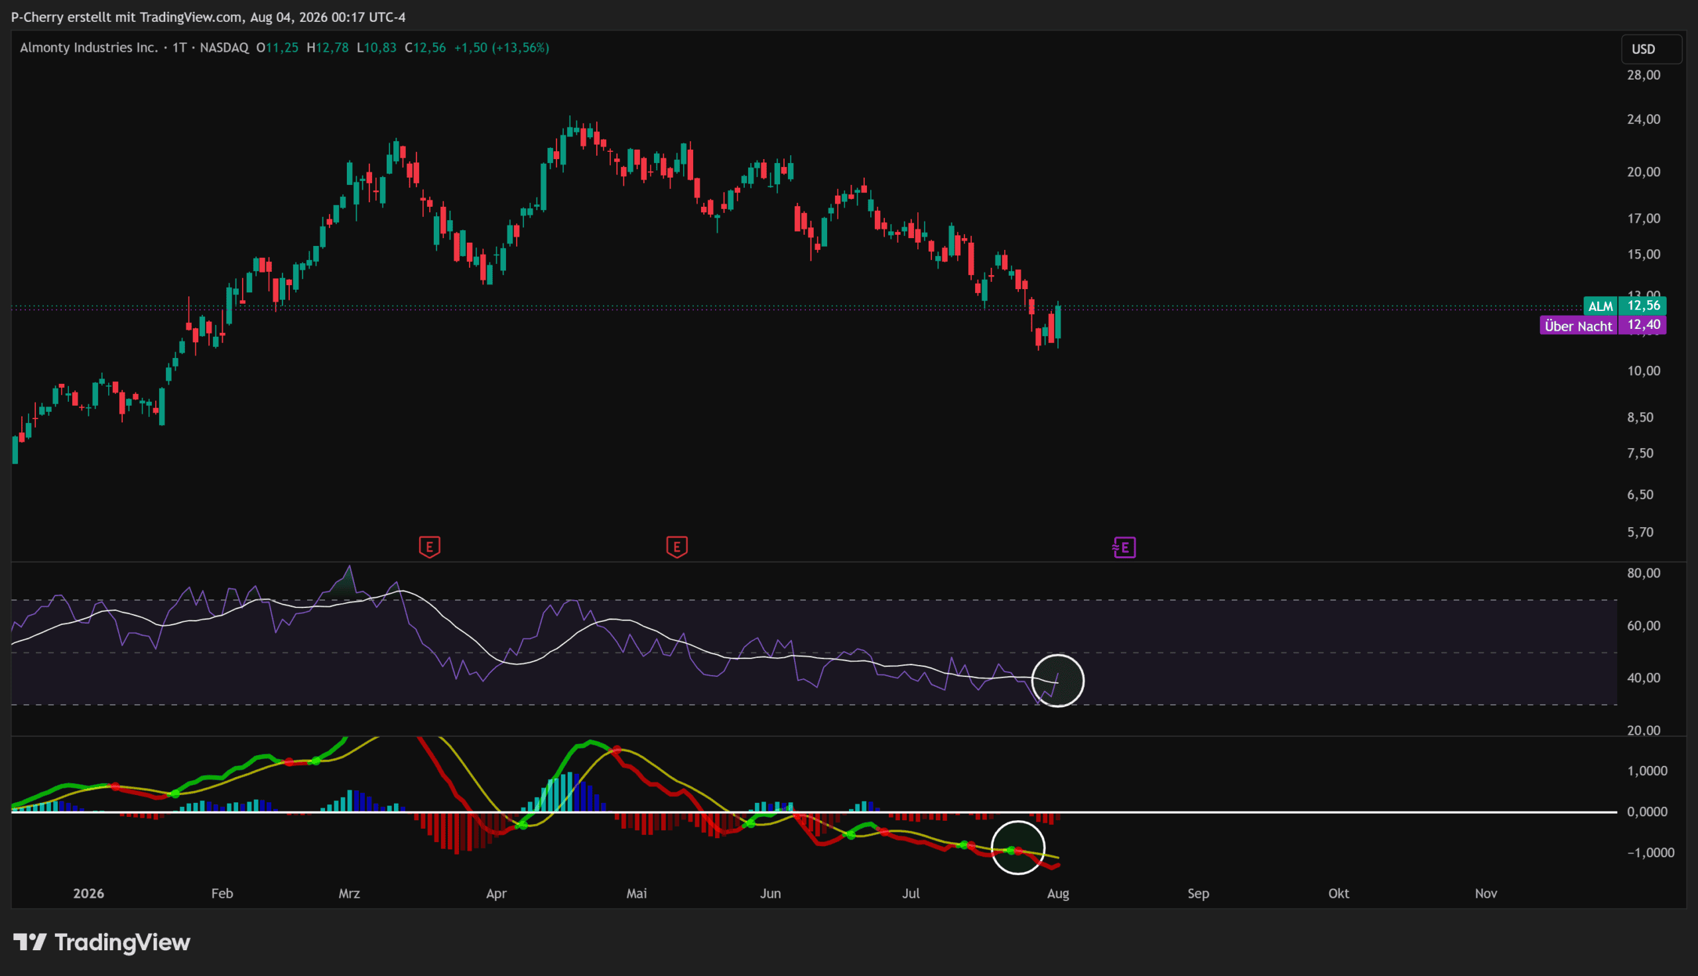The height and width of the screenshot is (976, 1698).
Task: Click the 2026 label on the time axis
Action: 88,894
